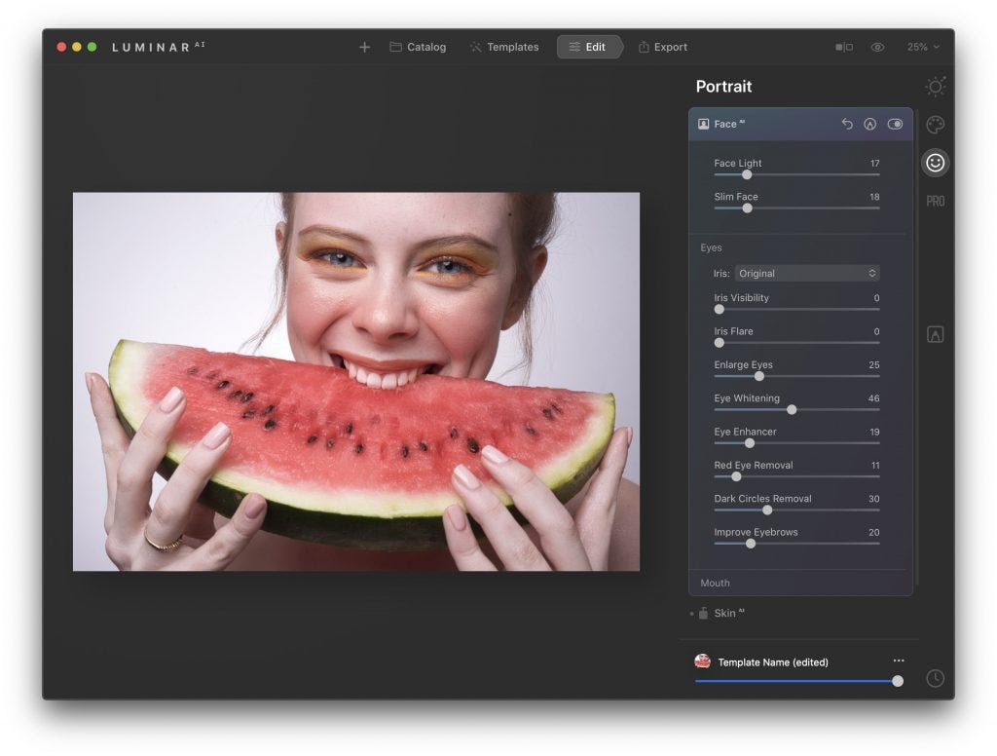
Task: Click the PRO tools icon in sidebar
Action: (x=935, y=201)
